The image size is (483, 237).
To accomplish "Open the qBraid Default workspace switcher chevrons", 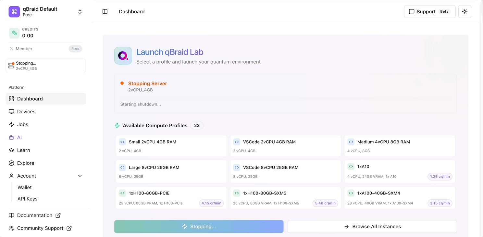I will [x=80, y=12].
